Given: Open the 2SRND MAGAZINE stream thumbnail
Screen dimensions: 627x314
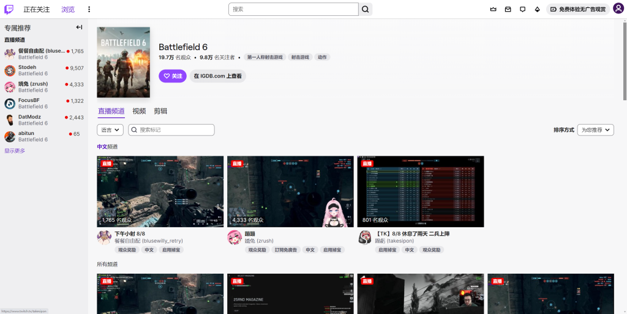Looking at the screenshot, I should pos(290,294).
